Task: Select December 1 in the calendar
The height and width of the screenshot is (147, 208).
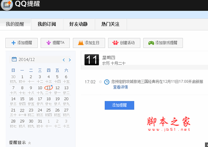Action: click(x=22, y=77)
